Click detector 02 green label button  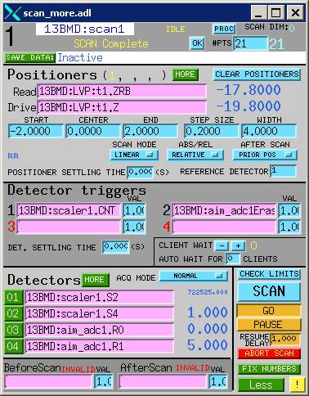coord(13,313)
